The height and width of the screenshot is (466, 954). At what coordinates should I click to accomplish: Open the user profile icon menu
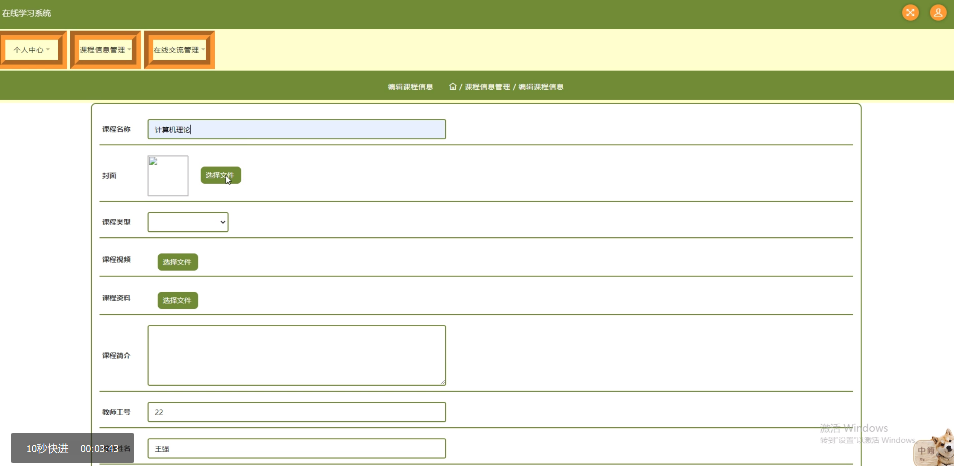pyautogui.click(x=938, y=13)
